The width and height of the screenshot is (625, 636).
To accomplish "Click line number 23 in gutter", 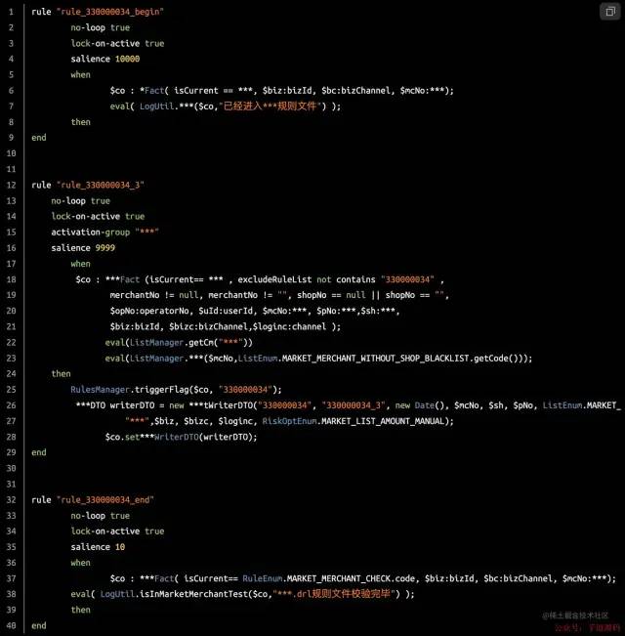I will coord(12,359).
